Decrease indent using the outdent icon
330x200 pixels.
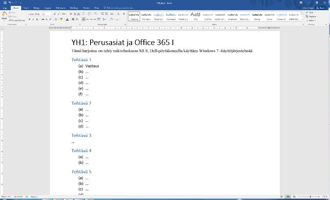coord(102,14)
